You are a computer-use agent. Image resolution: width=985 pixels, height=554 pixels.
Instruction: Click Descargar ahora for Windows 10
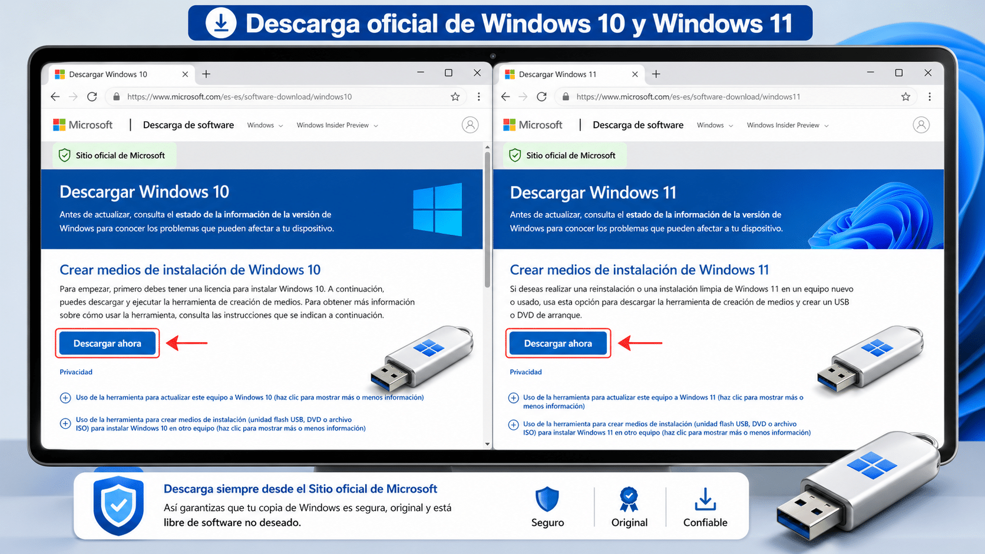pyautogui.click(x=107, y=343)
